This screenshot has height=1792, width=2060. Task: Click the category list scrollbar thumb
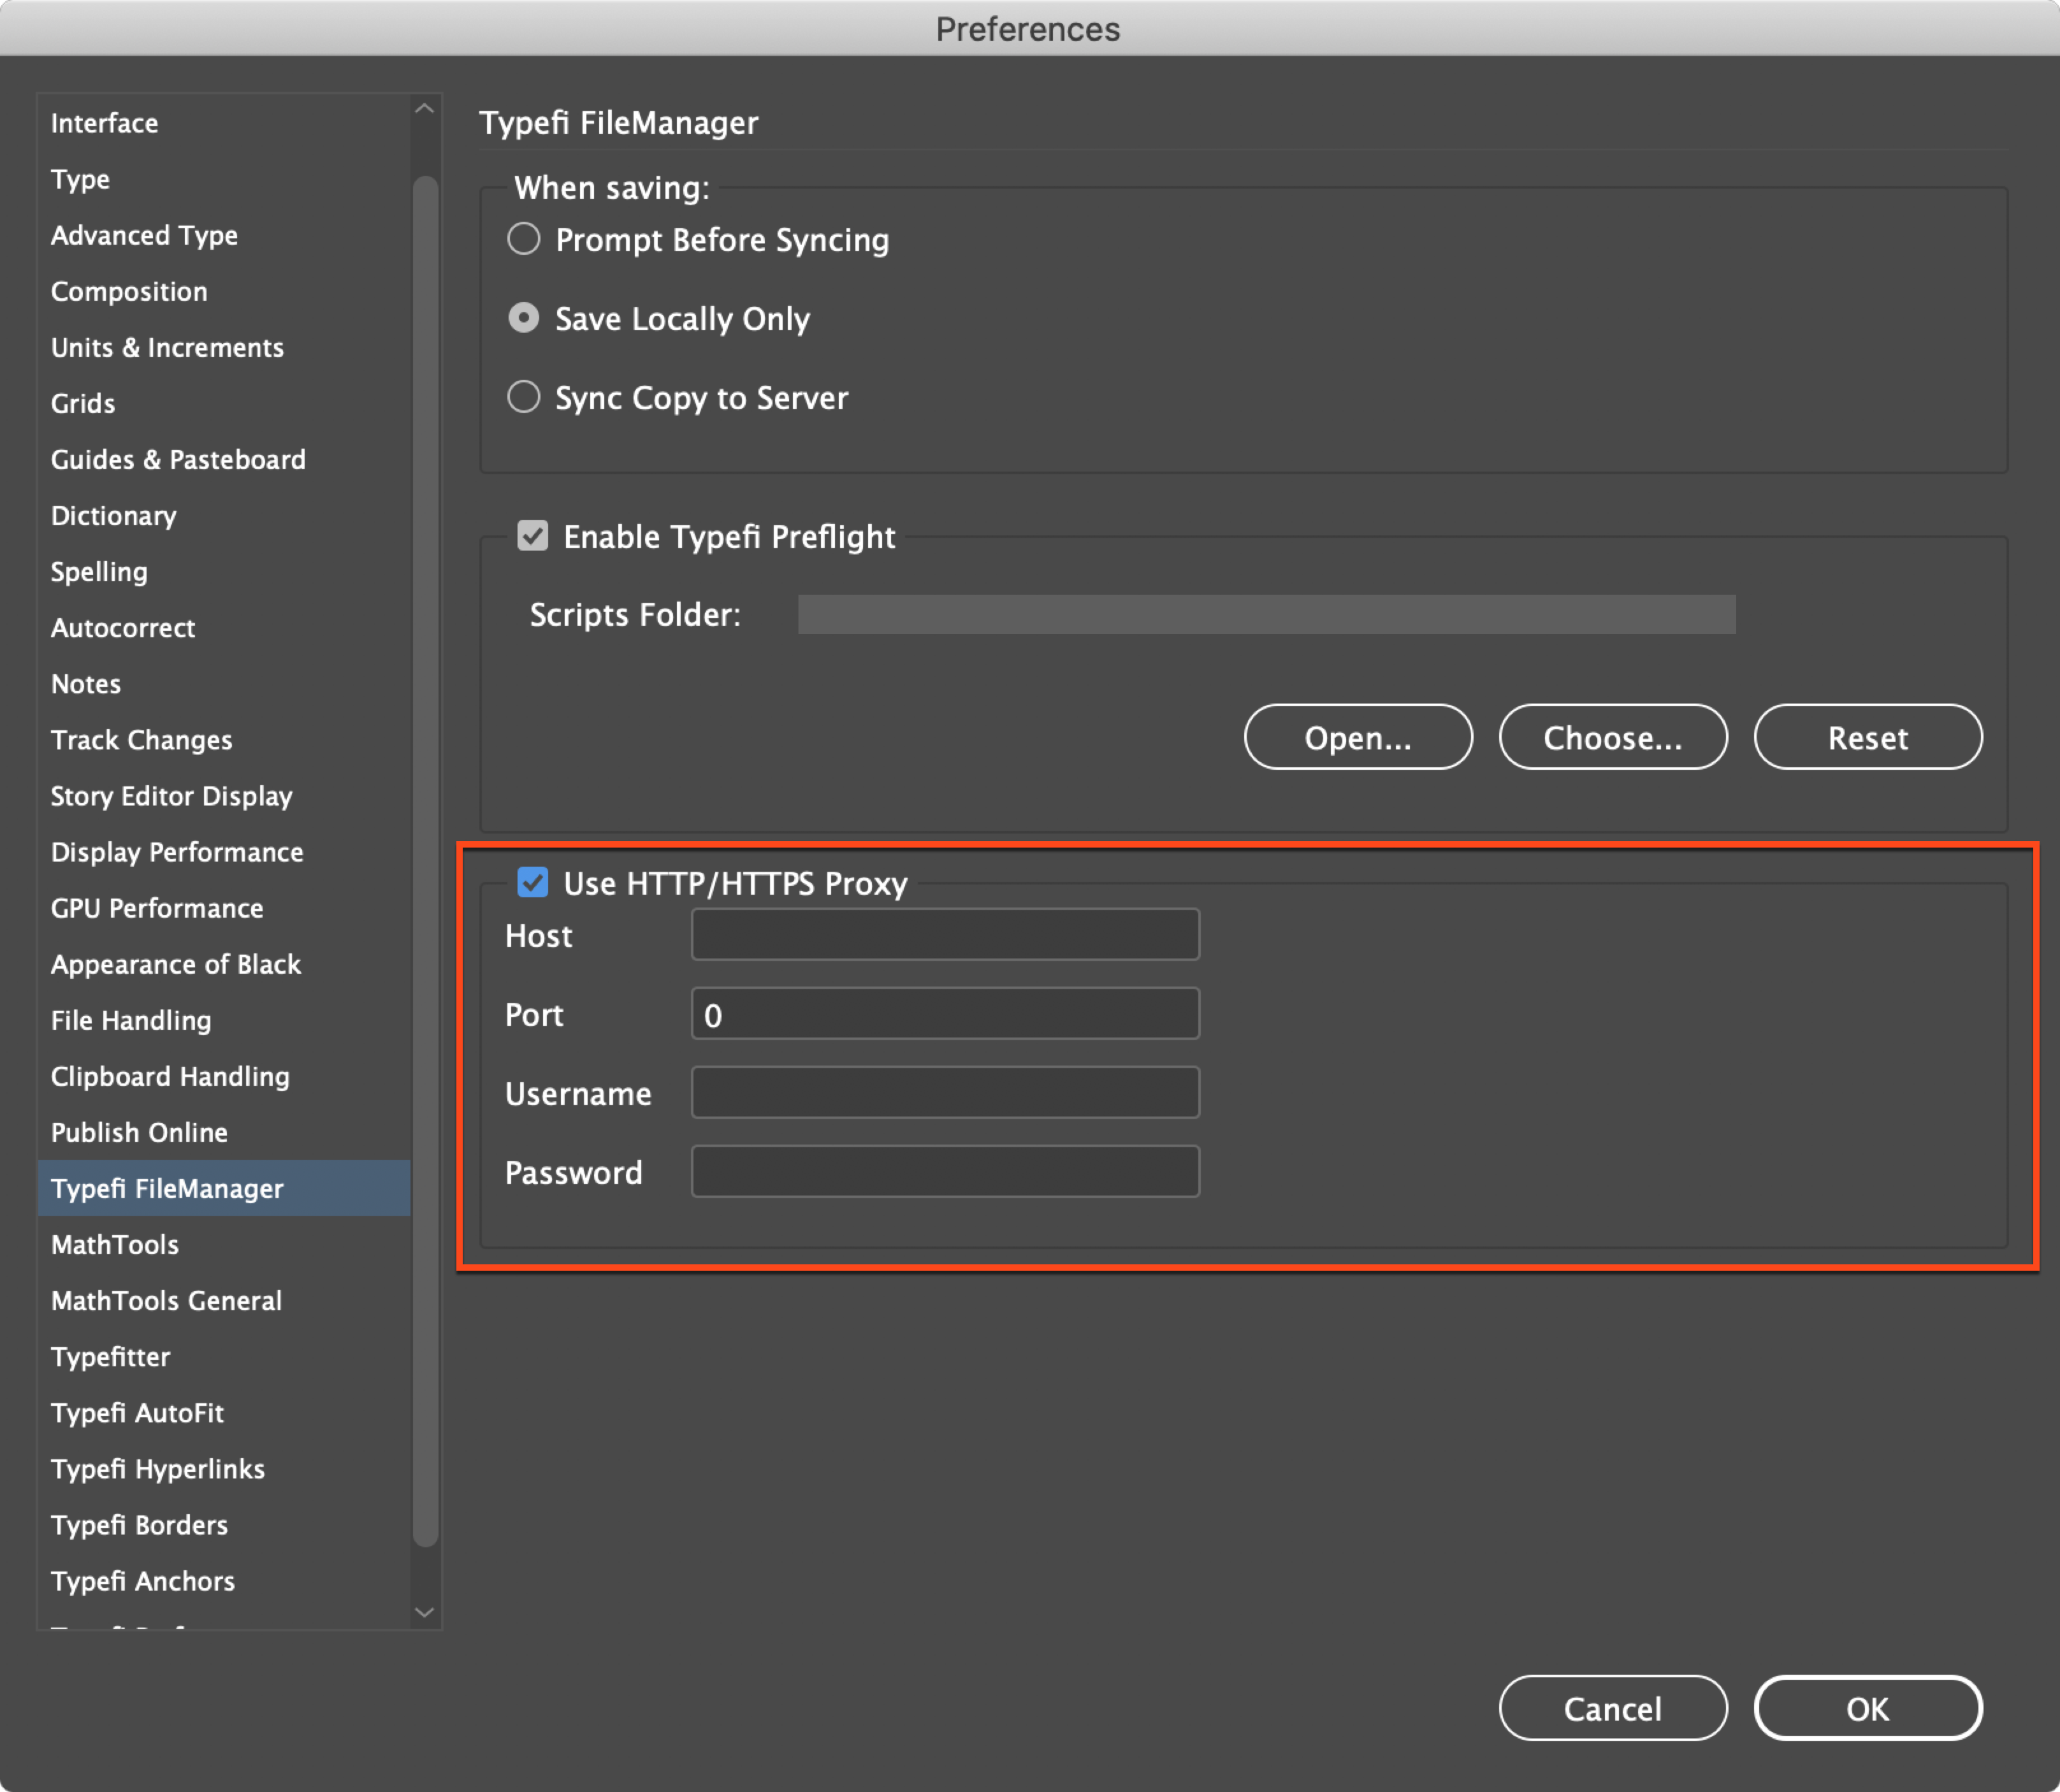(x=425, y=861)
